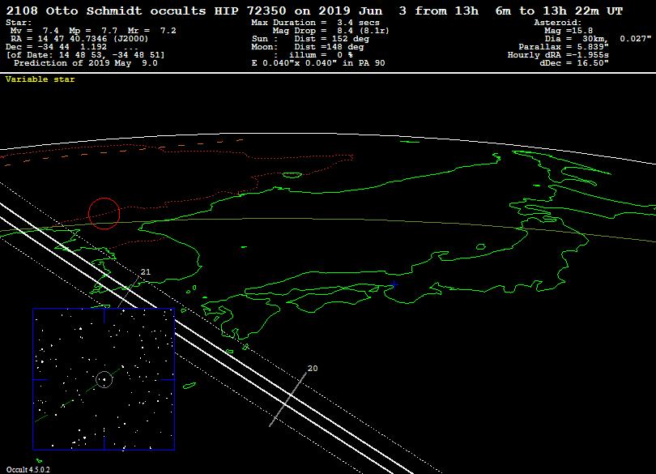The height and width of the screenshot is (474, 656).
Task: Click the star 'RA = 14 47 40.7346 (J2000)' line
Action: (79, 39)
